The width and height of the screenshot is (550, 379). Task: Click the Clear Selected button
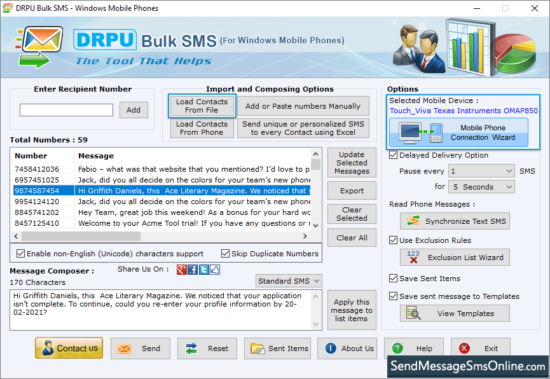point(352,214)
